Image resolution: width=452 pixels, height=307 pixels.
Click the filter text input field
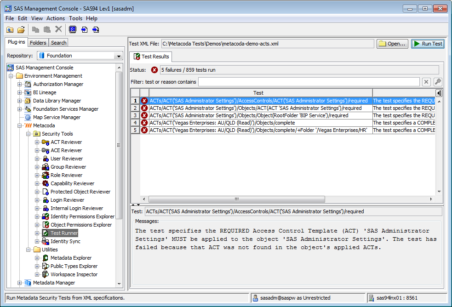coord(309,82)
